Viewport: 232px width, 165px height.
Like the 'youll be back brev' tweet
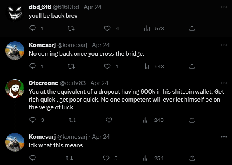point(108,28)
